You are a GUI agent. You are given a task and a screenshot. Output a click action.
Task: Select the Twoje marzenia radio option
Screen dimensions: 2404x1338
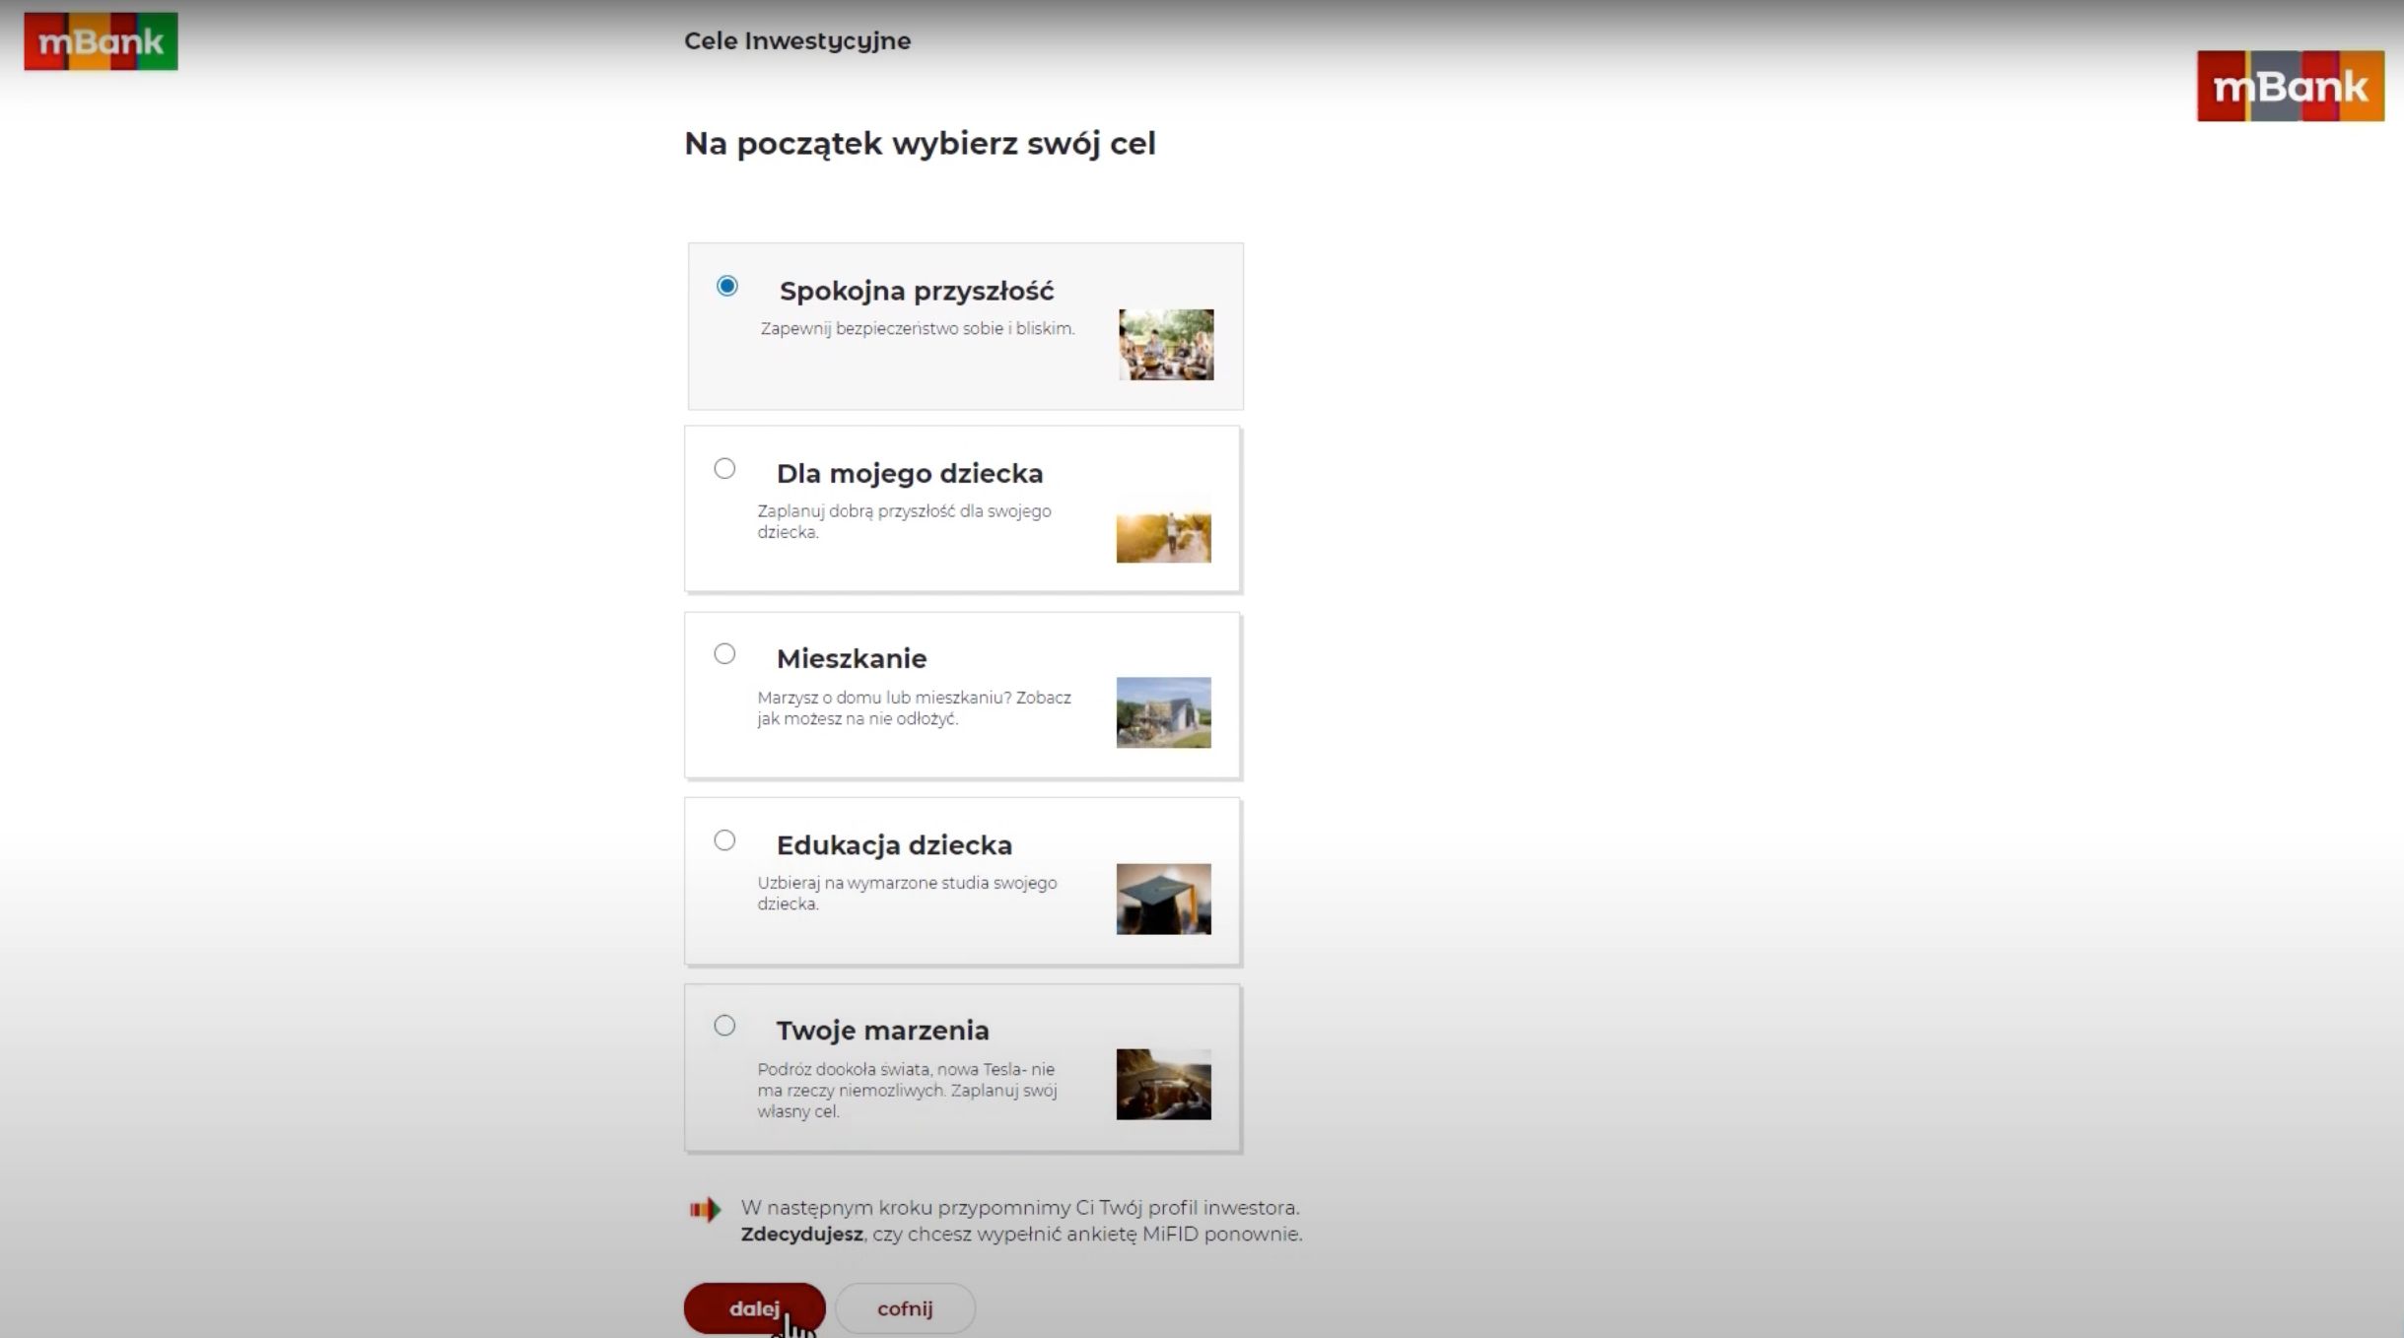click(x=724, y=1026)
